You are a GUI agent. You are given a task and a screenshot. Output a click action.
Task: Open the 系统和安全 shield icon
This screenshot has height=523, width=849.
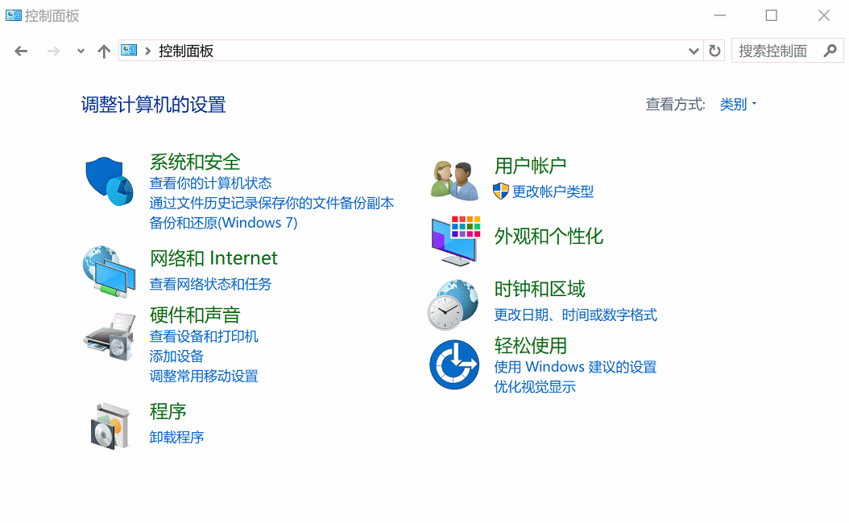pos(109,182)
